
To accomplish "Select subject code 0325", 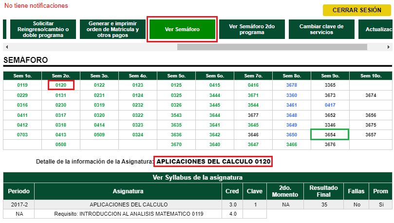I will [x=176, y=95].
